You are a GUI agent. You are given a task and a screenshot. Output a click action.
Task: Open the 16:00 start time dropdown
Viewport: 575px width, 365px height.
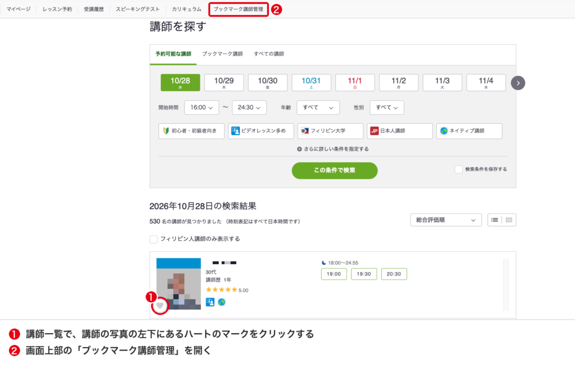(202, 107)
